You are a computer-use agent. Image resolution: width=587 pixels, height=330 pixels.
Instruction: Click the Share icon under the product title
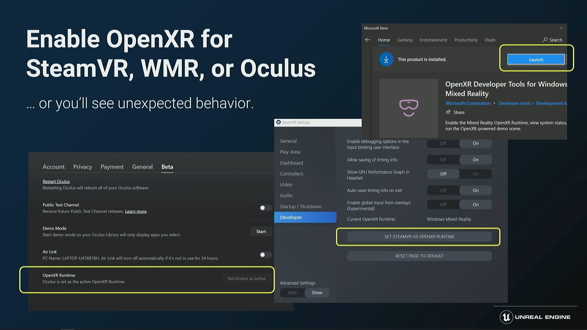(448, 112)
